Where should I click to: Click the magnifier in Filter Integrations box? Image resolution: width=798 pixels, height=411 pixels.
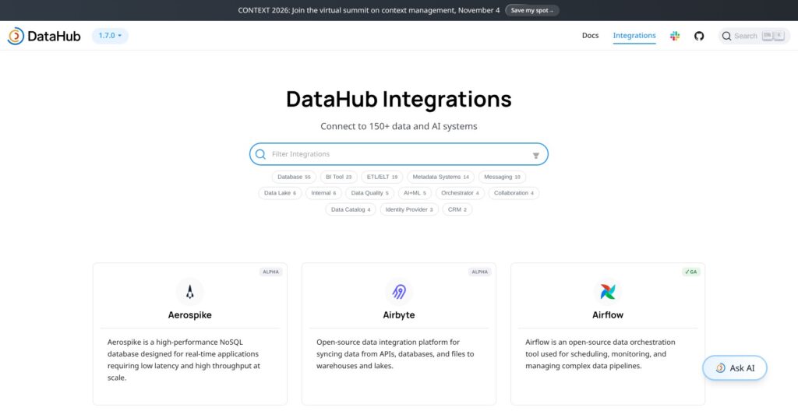point(260,154)
